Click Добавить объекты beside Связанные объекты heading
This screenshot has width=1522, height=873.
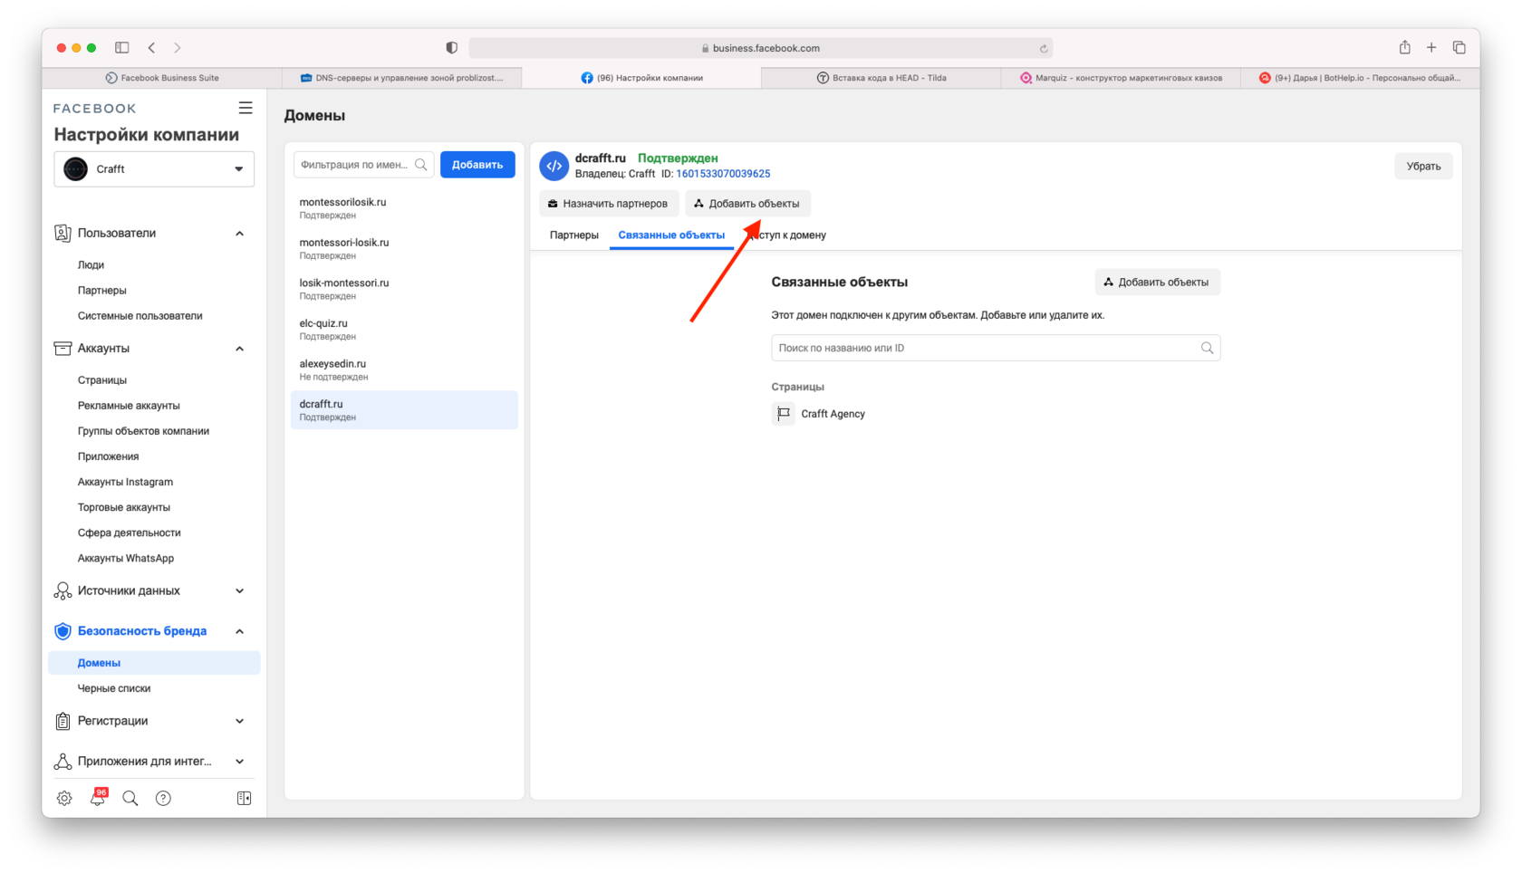(1157, 283)
